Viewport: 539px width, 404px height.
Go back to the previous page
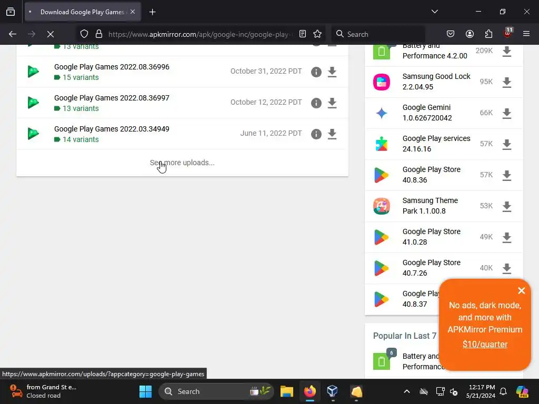pyautogui.click(x=13, y=34)
